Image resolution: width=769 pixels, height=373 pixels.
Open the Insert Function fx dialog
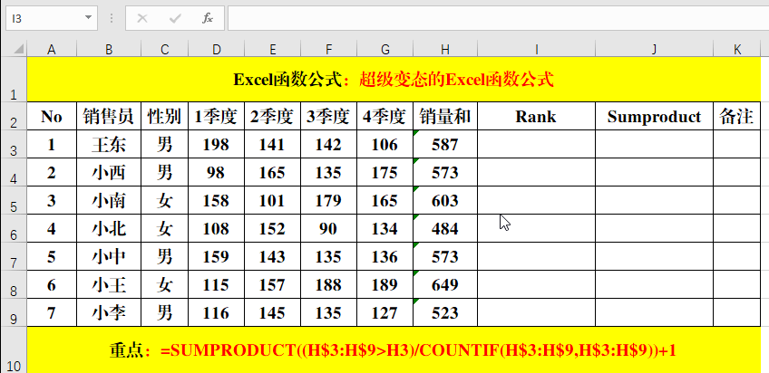pyautogui.click(x=208, y=19)
